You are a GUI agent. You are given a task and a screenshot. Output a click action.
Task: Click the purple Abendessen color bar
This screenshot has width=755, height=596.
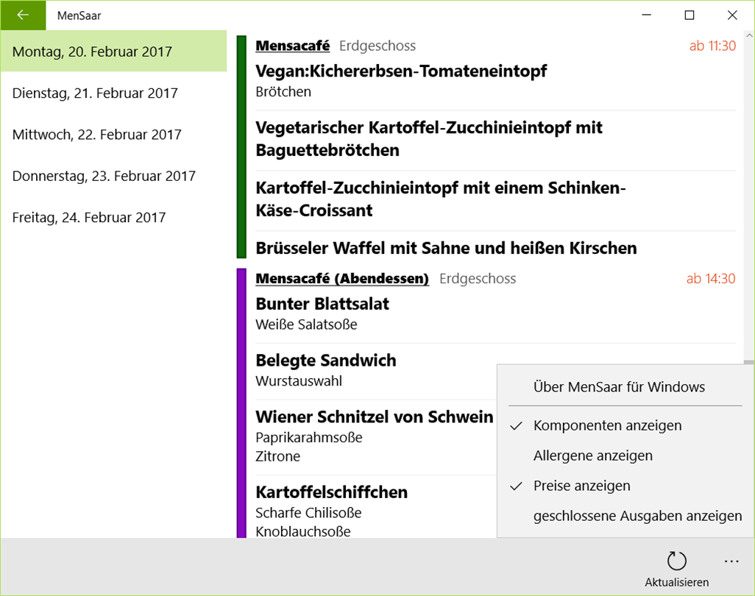(241, 403)
